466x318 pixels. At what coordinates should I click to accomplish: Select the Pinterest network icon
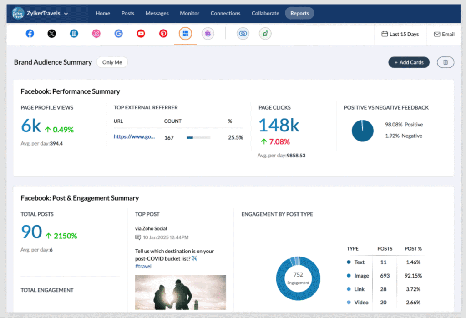pos(163,33)
